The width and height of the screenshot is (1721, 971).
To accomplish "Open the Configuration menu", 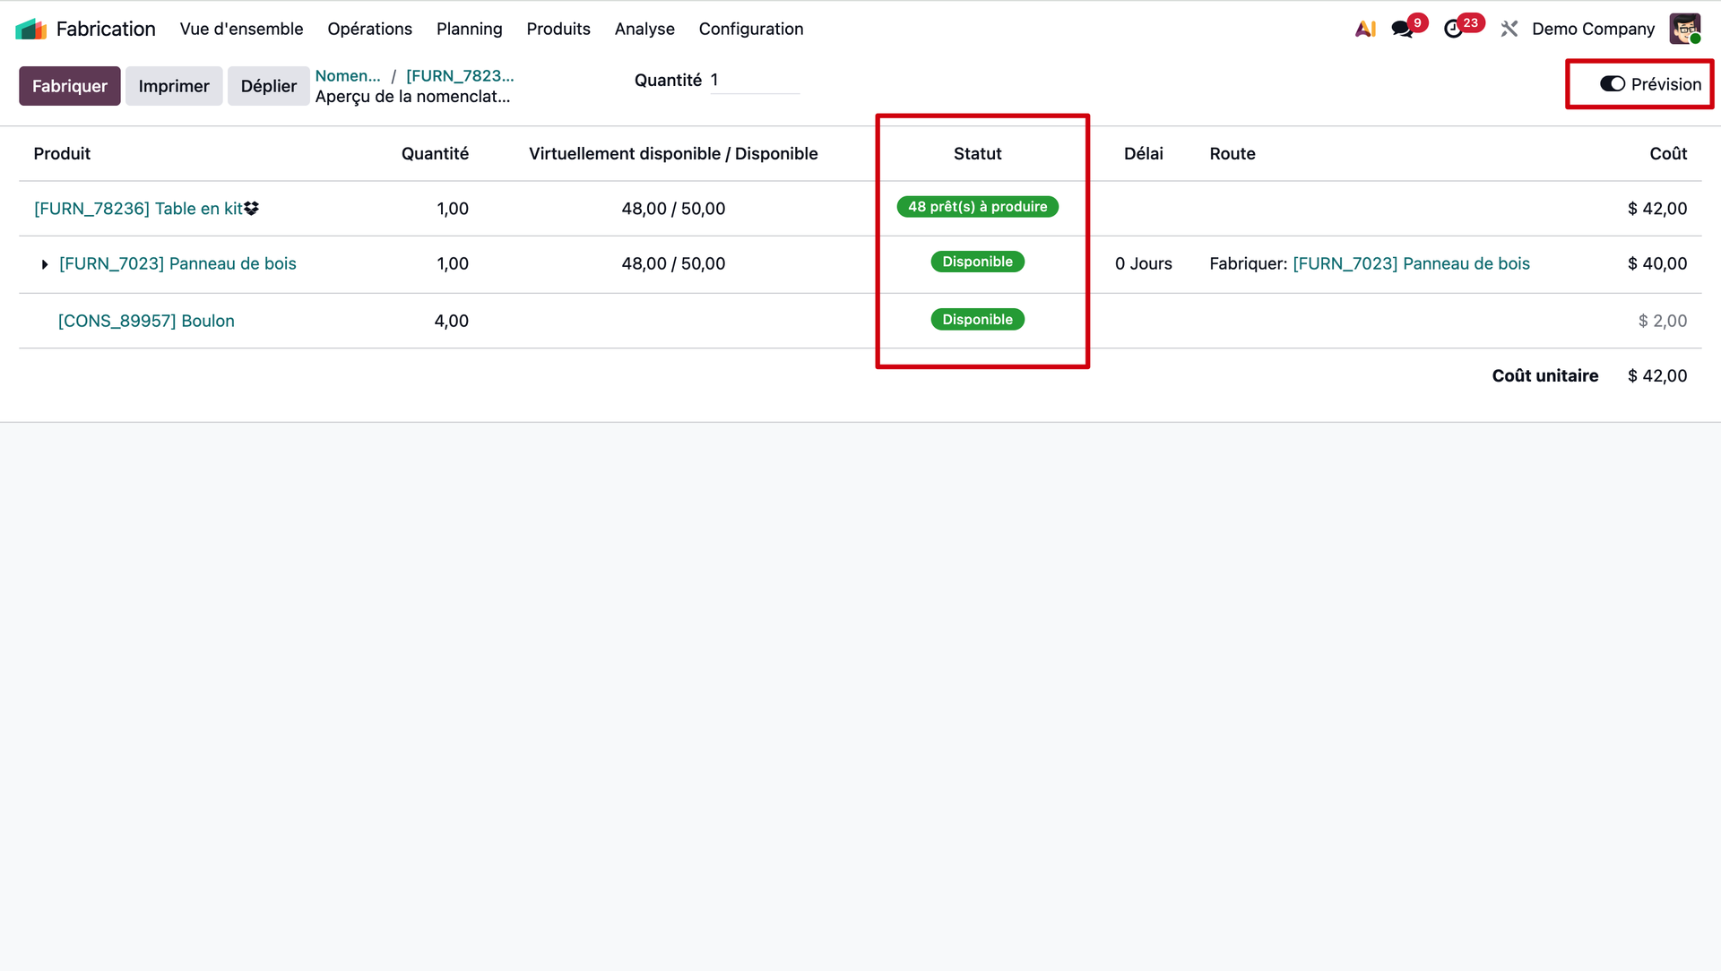I will (750, 29).
